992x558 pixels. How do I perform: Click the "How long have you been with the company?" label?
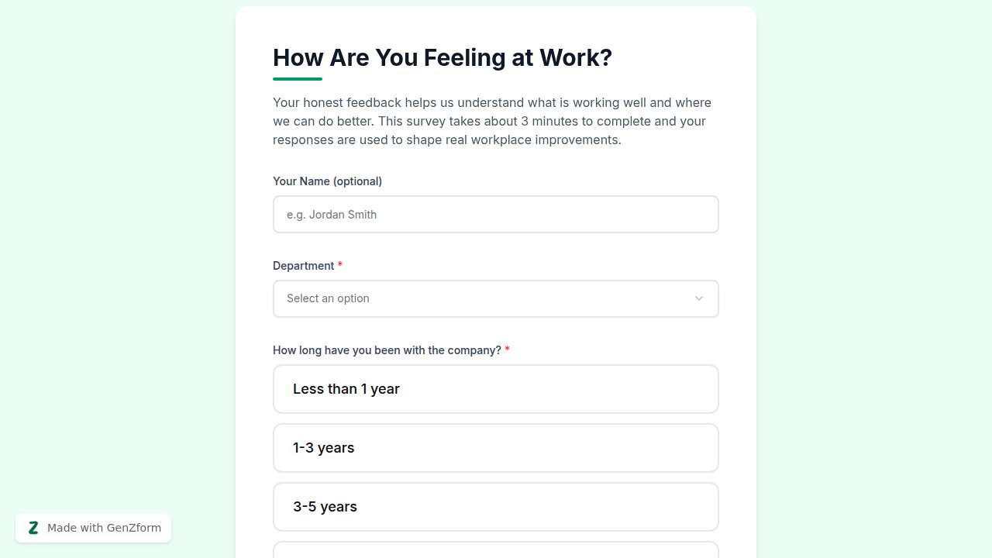pyautogui.click(x=387, y=350)
